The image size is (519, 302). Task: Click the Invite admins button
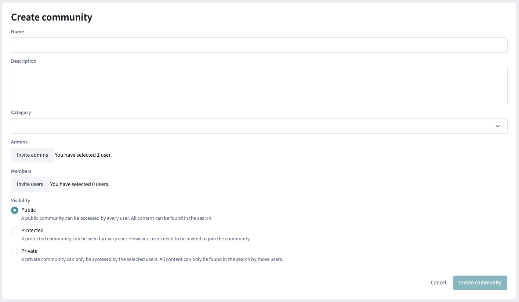pyautogui.click(x=32, y=155)
